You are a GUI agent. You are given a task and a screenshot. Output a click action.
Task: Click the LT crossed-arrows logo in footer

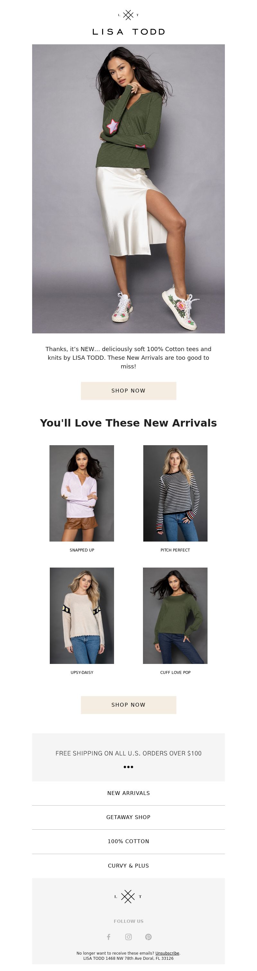pyautogui.click(x=128, y=896)
